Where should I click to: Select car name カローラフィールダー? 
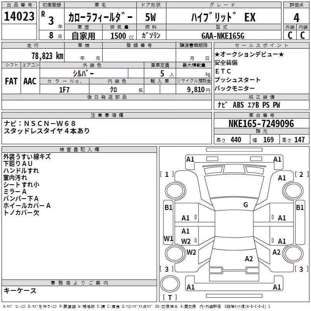[x=100, y=17]
